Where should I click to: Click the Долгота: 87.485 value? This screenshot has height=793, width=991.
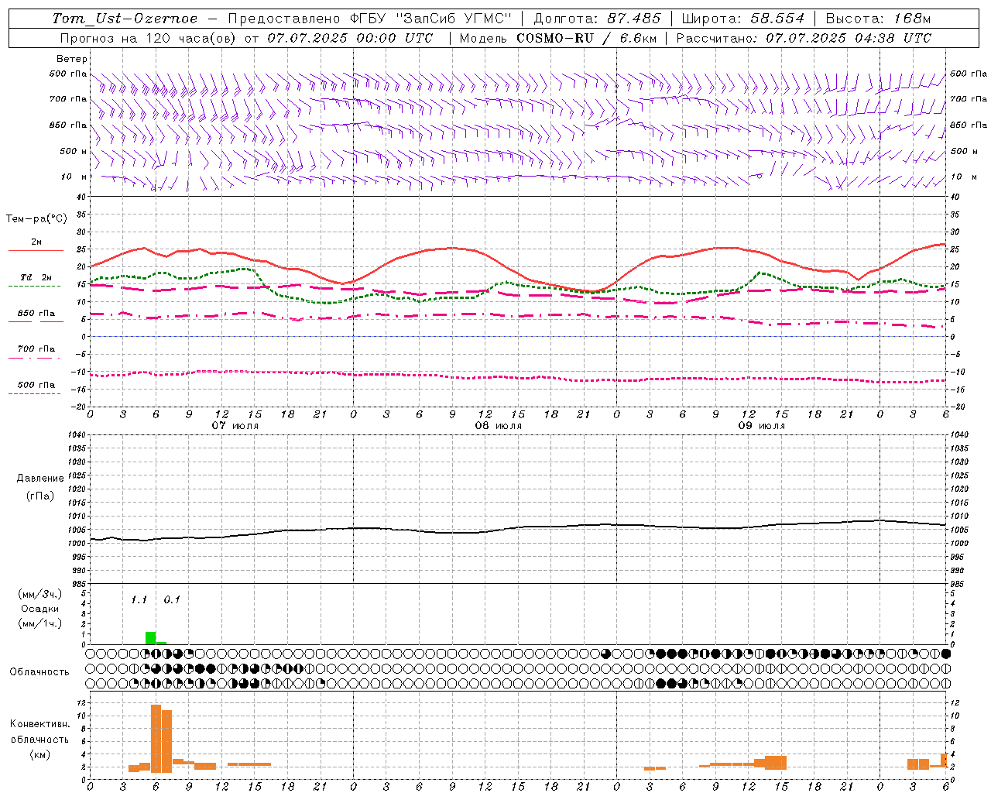pos(598,19)
